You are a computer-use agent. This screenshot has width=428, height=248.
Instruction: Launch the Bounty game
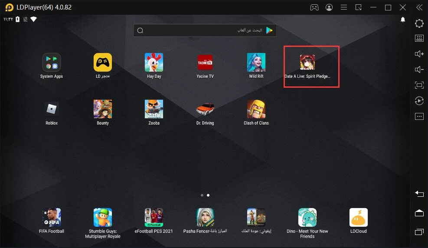pos(103,109)
